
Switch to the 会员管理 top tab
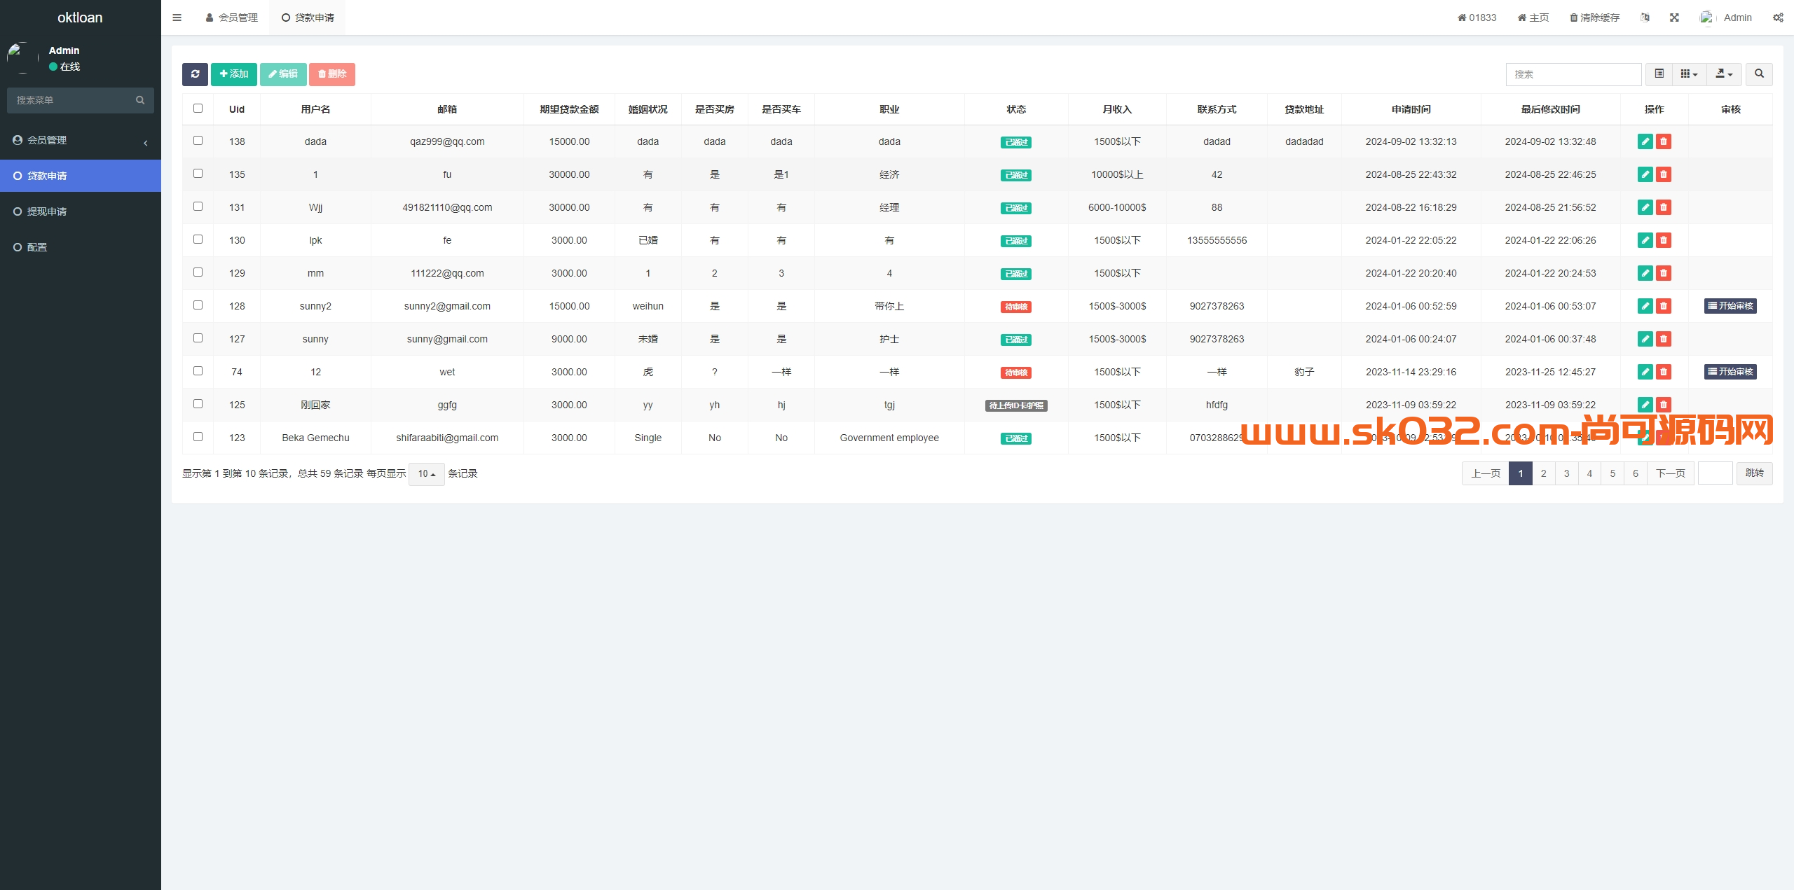coord(232,18)
